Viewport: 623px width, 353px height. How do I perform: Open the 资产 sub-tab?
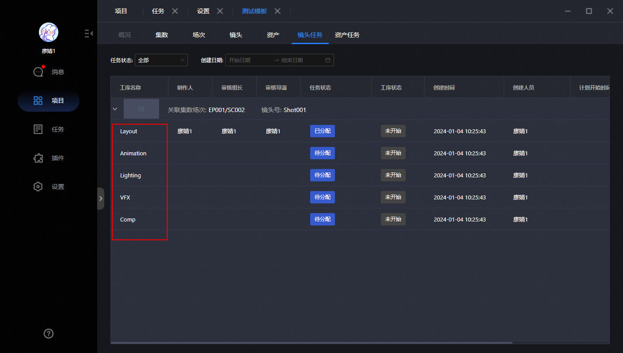click(273, 35)
